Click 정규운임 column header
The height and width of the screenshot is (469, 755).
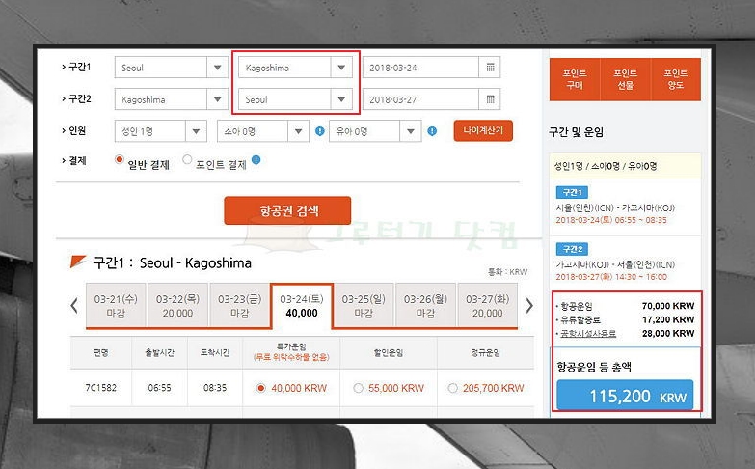[x=486, y=352]
